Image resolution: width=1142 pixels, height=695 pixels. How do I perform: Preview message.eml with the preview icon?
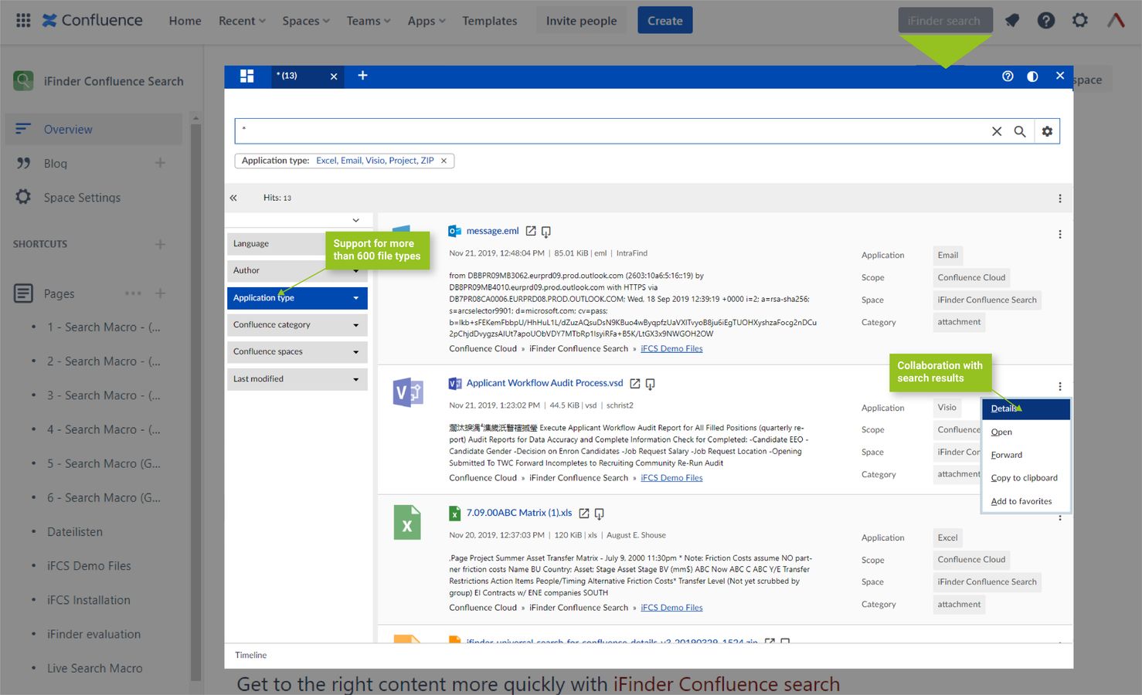546,232
